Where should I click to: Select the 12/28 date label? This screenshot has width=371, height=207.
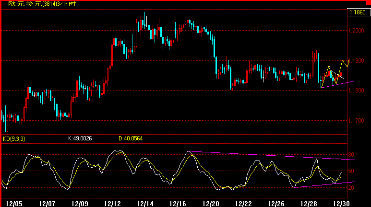(309, 204)
